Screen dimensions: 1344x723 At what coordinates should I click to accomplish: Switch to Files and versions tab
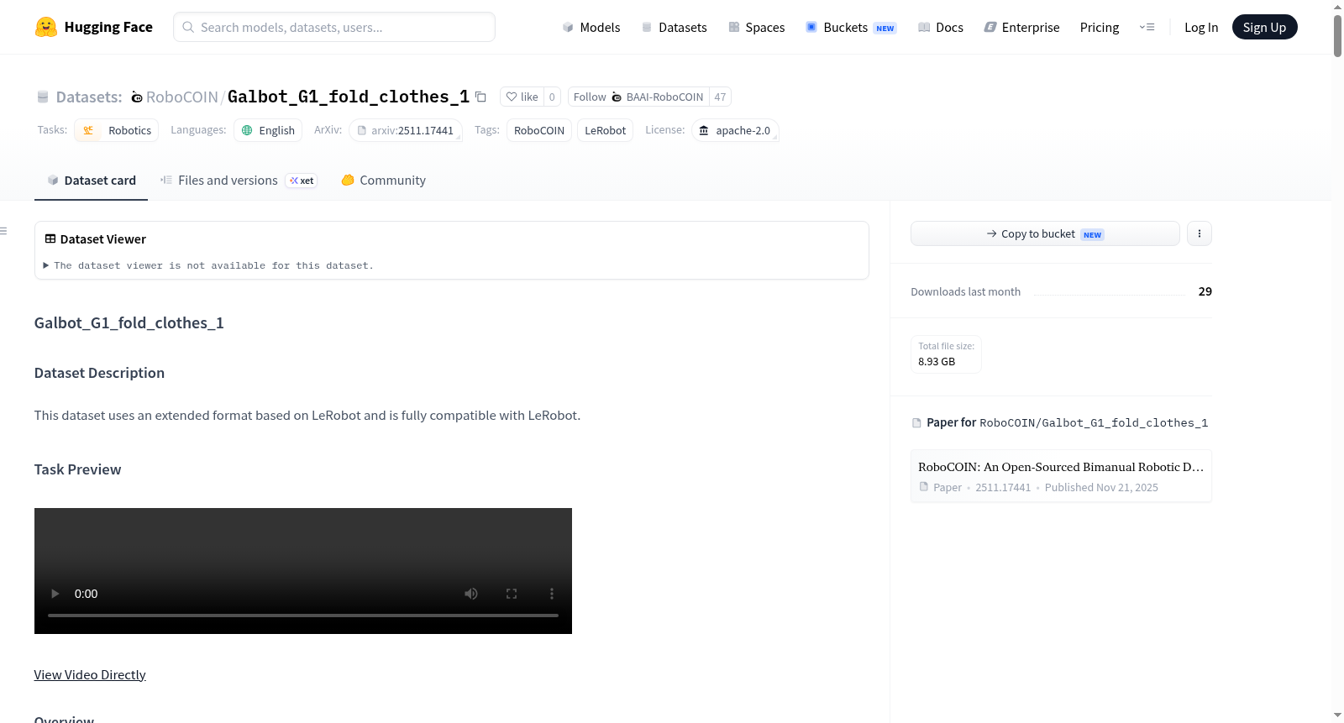239,180
